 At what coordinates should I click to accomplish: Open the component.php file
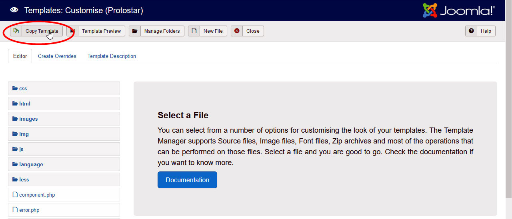click(x=37, y=195)
